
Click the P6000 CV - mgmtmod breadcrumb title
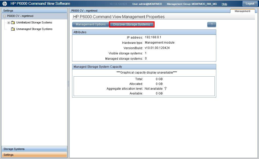pos(84,11)
